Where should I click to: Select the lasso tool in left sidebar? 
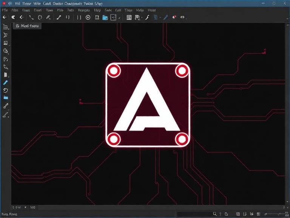point(6,51)
